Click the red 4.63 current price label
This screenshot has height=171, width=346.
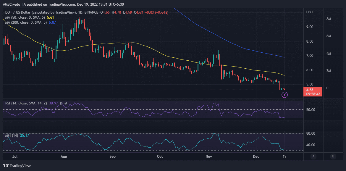pos(310,90)
